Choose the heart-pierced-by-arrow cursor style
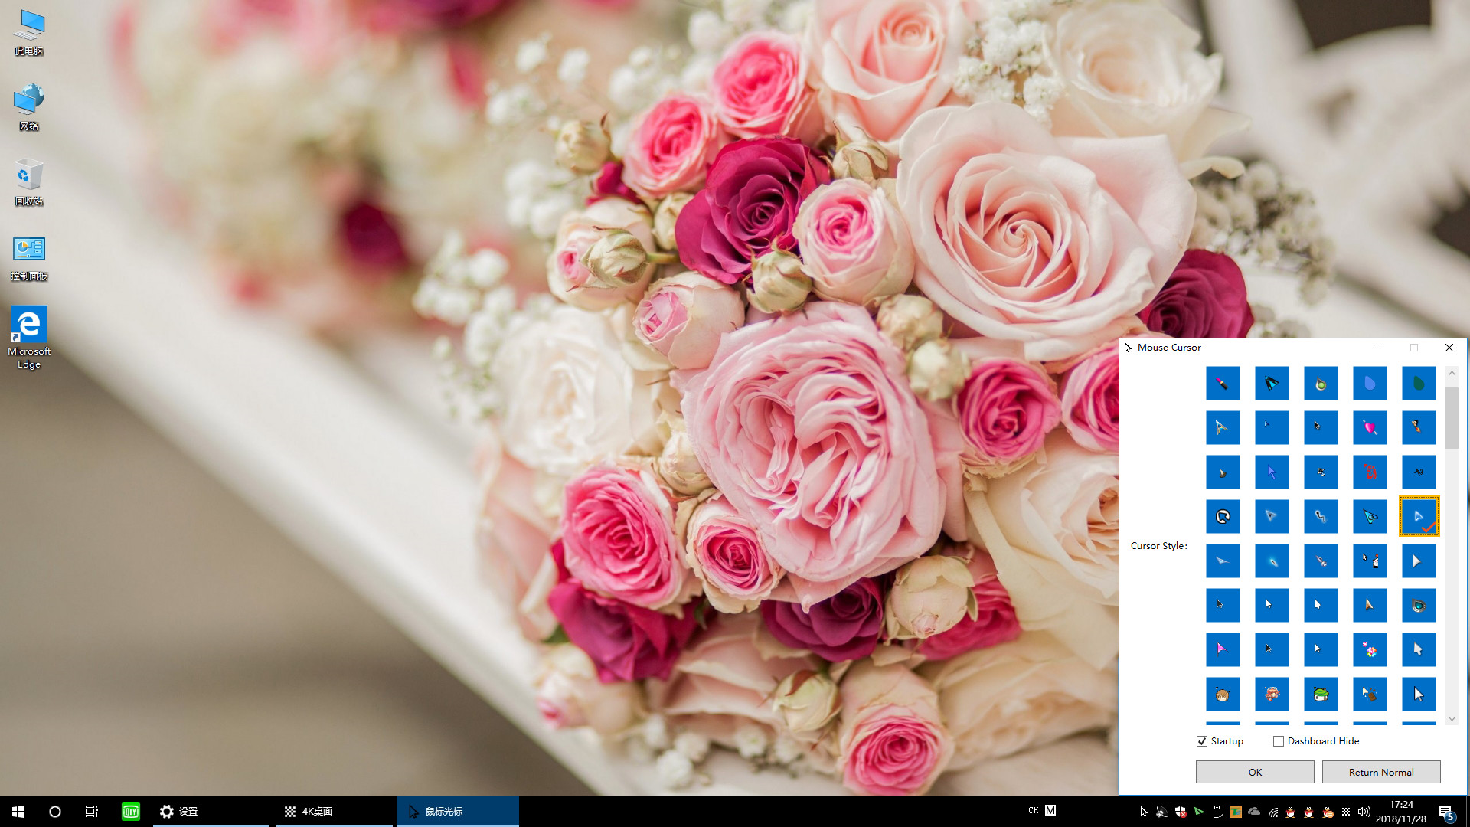The image size is (1470, 827). coord(1370,428)
